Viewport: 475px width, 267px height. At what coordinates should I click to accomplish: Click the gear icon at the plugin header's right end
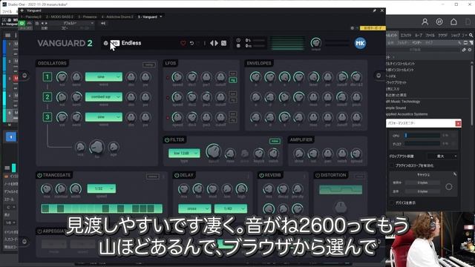(352, 28)
